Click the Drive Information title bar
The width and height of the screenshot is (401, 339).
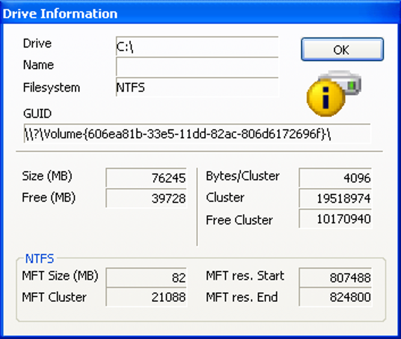[200, 13]
